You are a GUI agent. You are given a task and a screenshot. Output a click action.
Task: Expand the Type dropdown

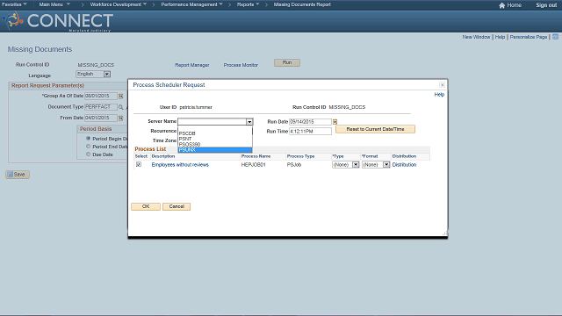(356, 165)
